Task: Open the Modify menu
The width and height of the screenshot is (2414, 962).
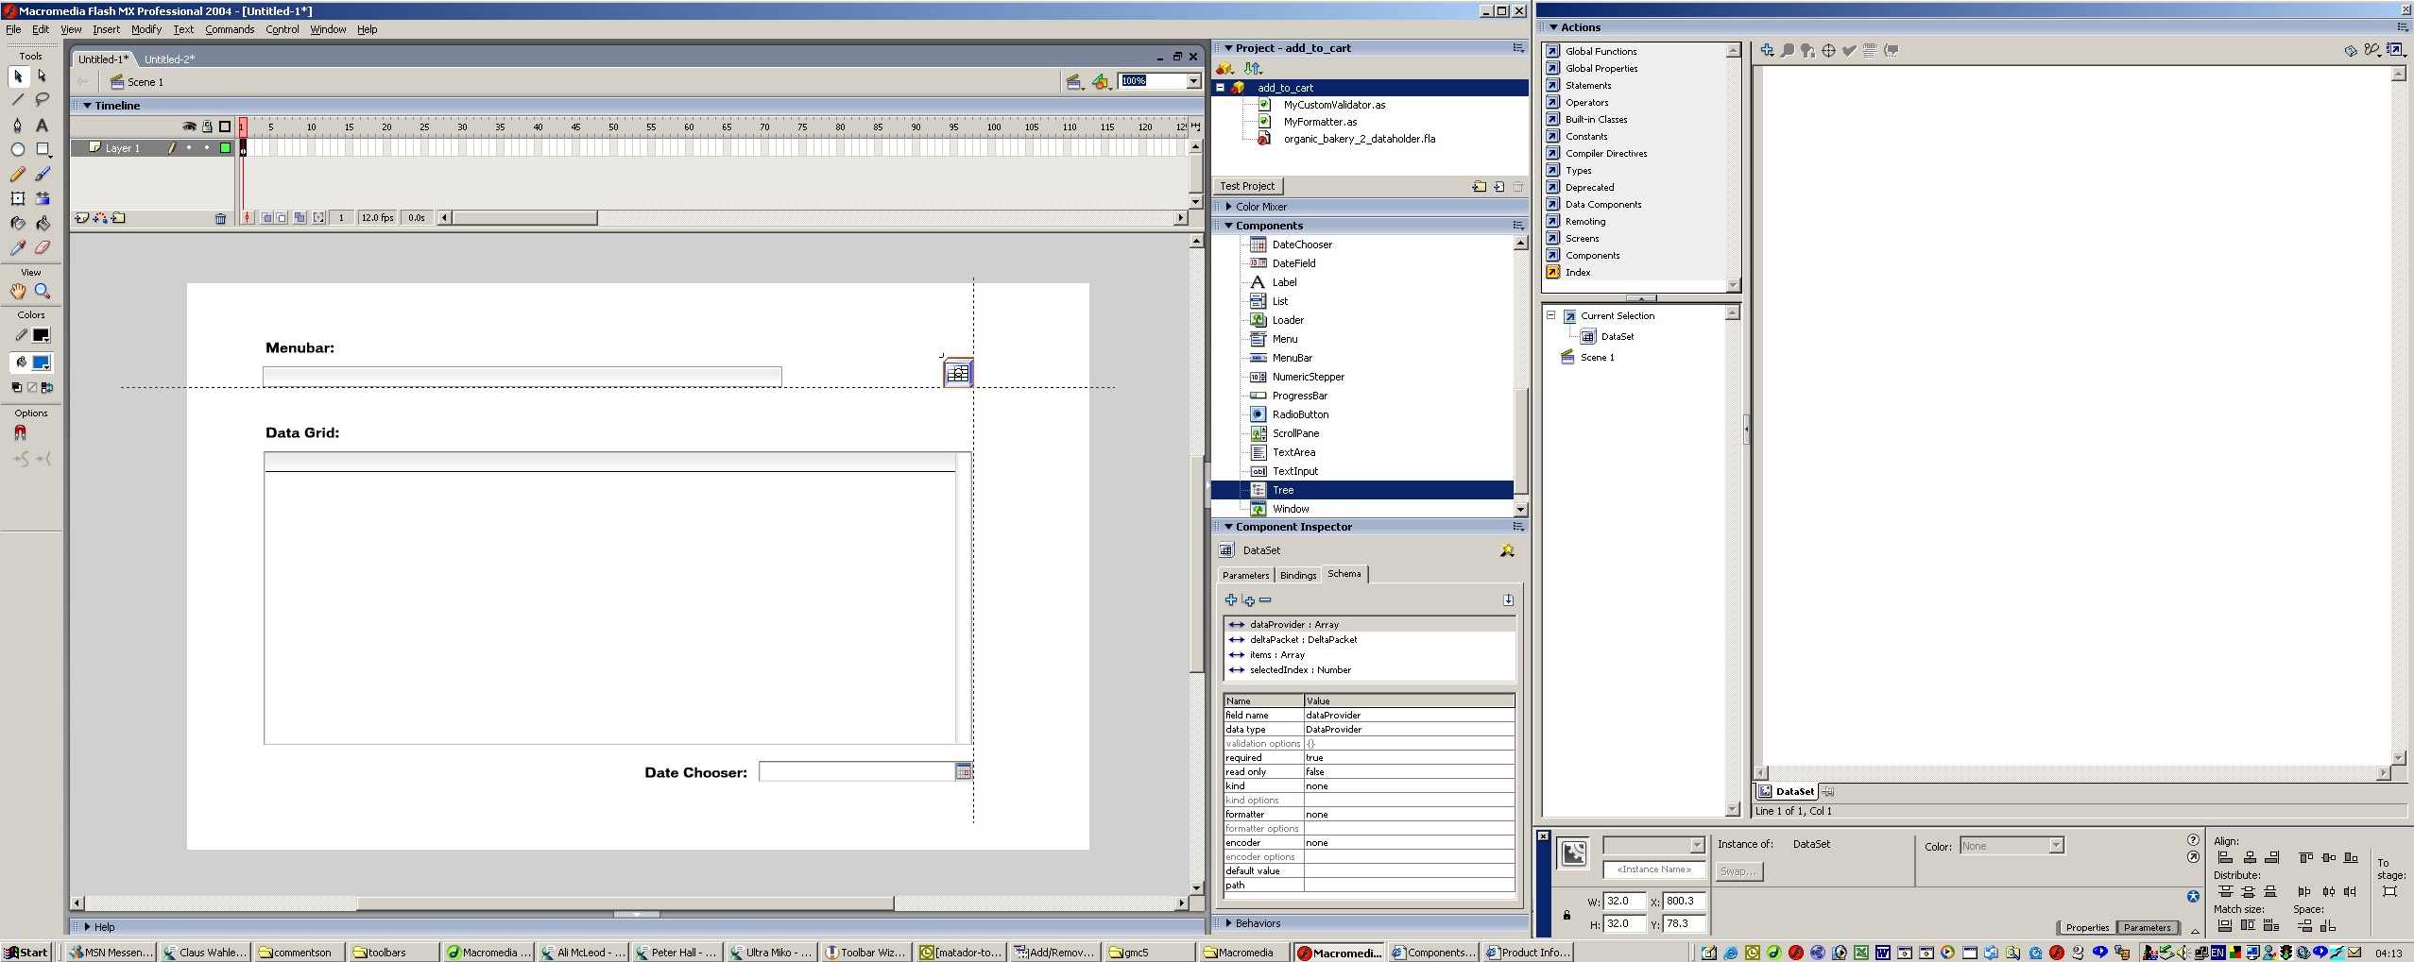Action: pyautogui.click(x=146, y=29)
